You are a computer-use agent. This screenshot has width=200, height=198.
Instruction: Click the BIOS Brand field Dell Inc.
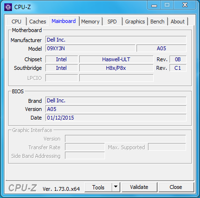[x=116, y=100]
